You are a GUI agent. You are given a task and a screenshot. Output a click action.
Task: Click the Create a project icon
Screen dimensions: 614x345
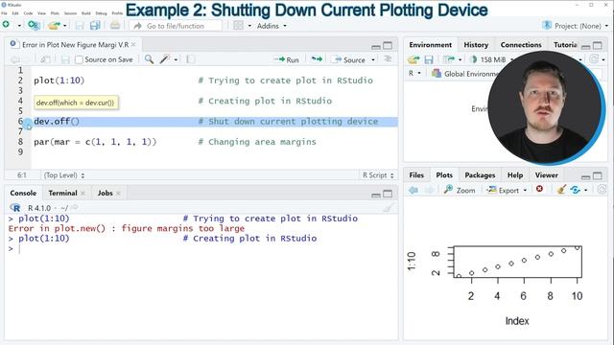pos(34,26)
